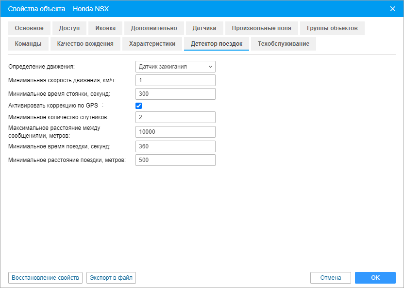404x288 pixels.
Task: Expand the Определение движения dropdown
Action: click(175, 67)
